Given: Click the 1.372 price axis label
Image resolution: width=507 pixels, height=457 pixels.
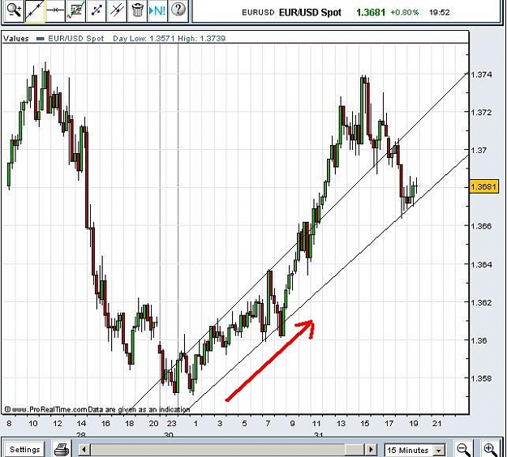Looking at the screenshot, I should (481, 113).
